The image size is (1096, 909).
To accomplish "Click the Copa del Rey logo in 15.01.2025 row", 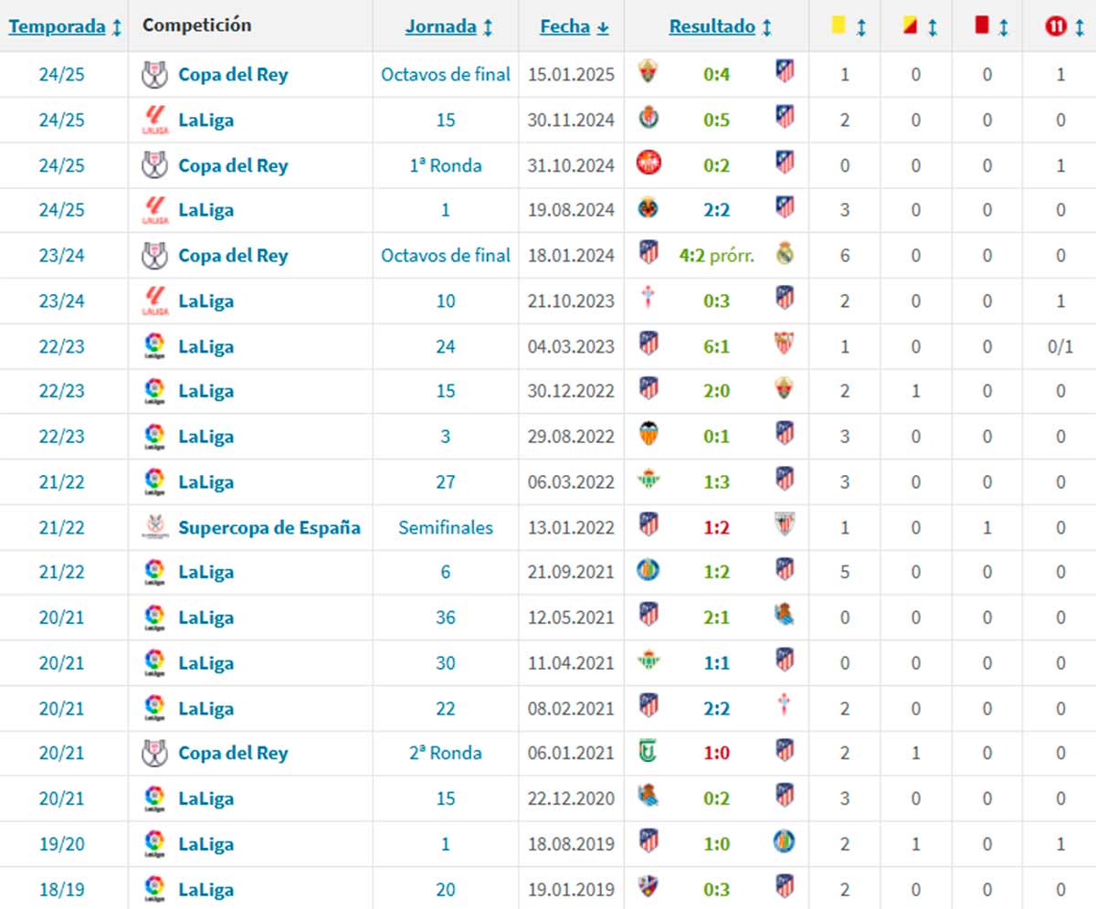I will pos(155,74).
